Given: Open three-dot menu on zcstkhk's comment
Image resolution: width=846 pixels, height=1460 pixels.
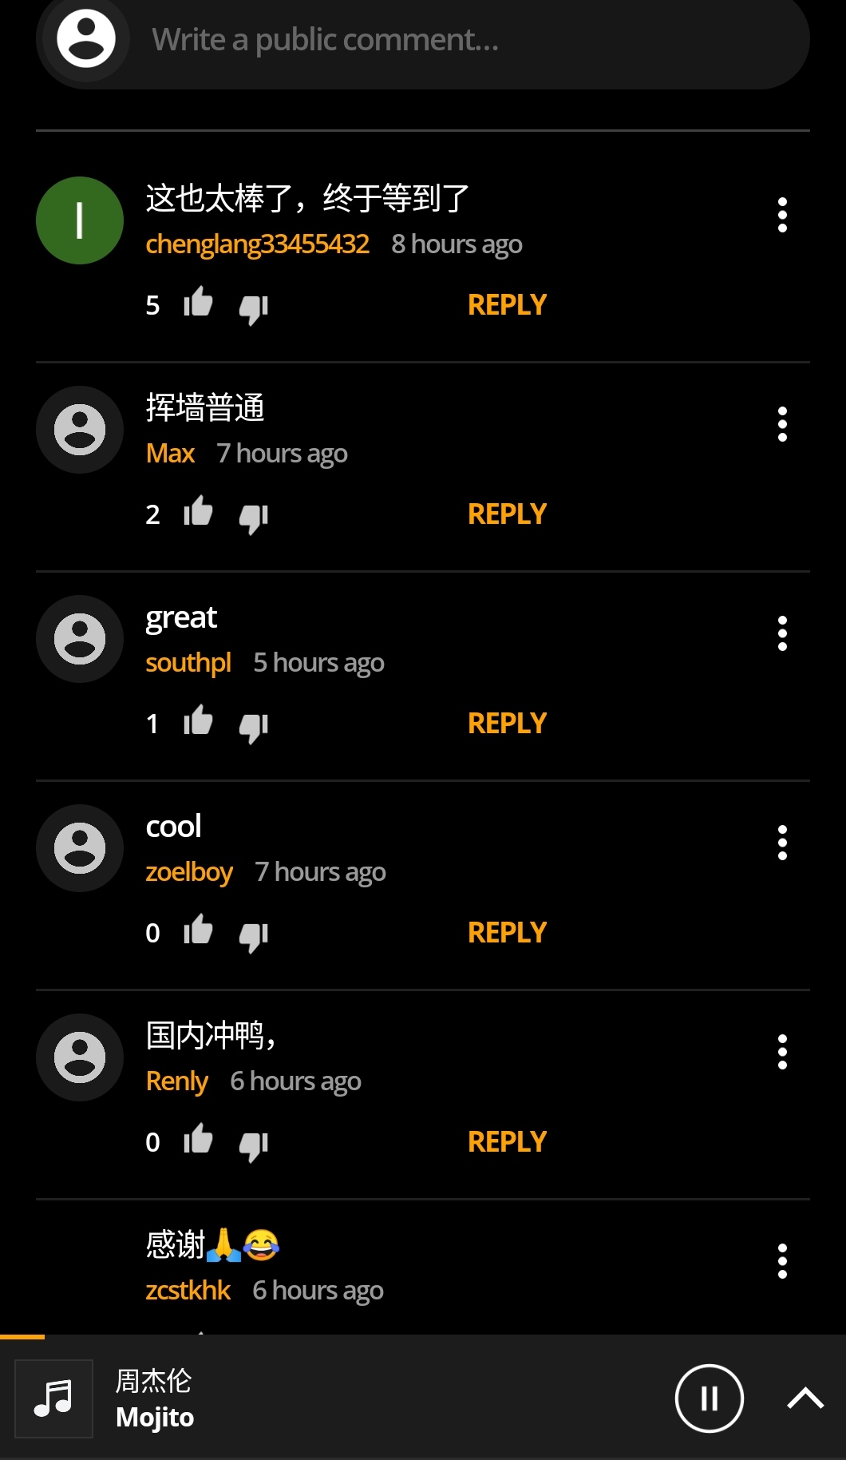Looking at the screenshot, I should point(782,1261).
